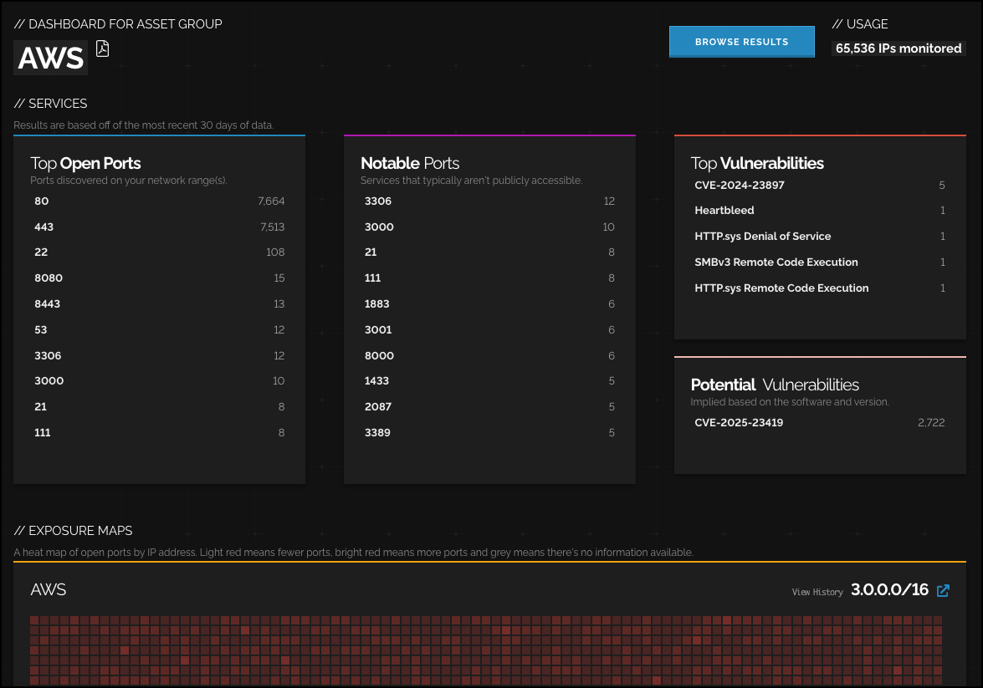
Task: Select potential vulnerability CVE-2025-23419
Action: click(x=739, y=423)
